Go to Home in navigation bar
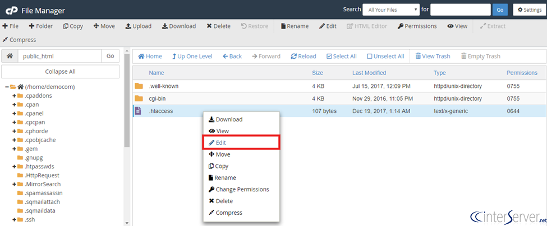The width and height of the screenshot is (547, 226). tap(150, 57)
